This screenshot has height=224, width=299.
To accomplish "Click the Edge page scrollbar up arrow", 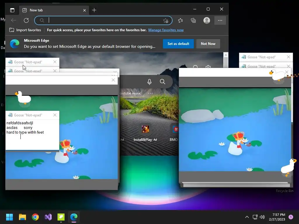I will (x=226, y=55).
